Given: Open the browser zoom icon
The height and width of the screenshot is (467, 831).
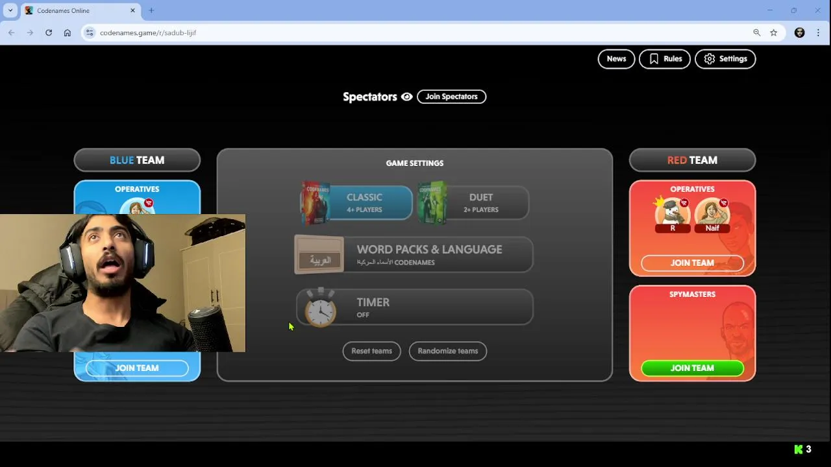Looking at the screenshot, I should [x=757, y=32].
